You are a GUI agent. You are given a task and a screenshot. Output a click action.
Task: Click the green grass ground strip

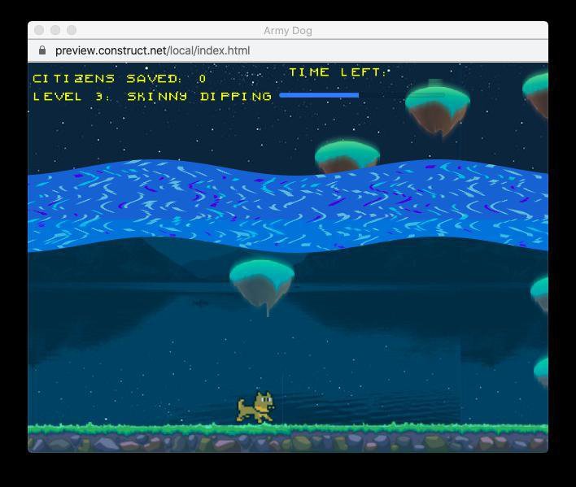(288, 428)
